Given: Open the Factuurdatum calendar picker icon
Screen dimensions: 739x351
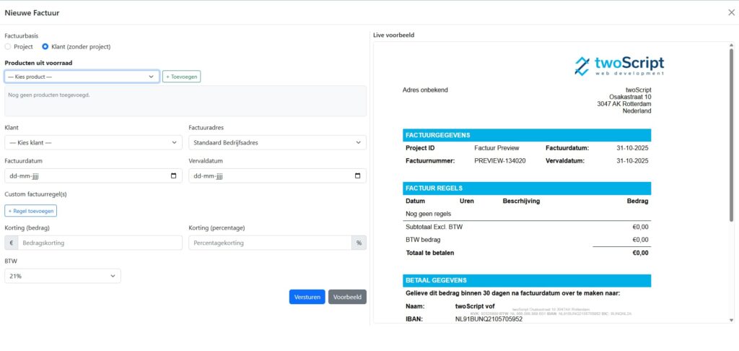Looking at the screenshot, I should coord(174,175).
